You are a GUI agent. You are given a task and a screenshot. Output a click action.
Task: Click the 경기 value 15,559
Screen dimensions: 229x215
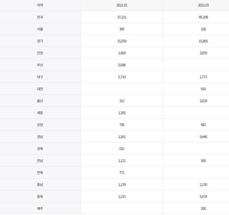click(122, 41)
